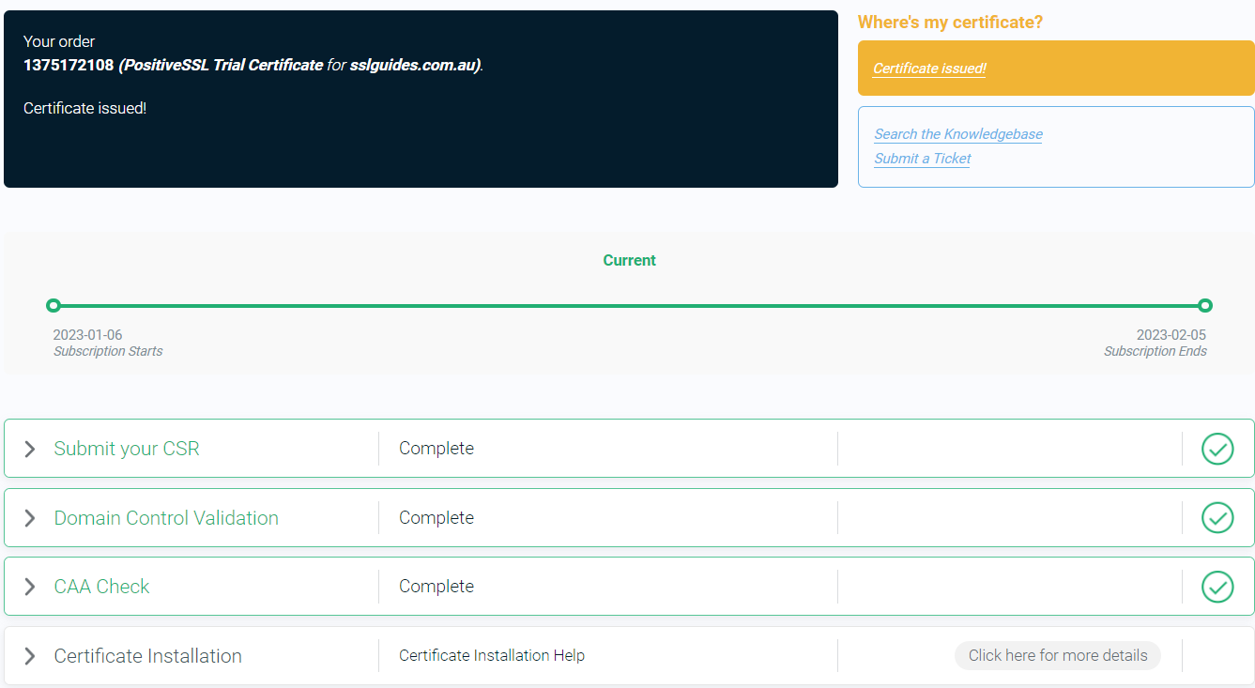
Task: Click the subscription progress bar
Action: click(629, 305)
